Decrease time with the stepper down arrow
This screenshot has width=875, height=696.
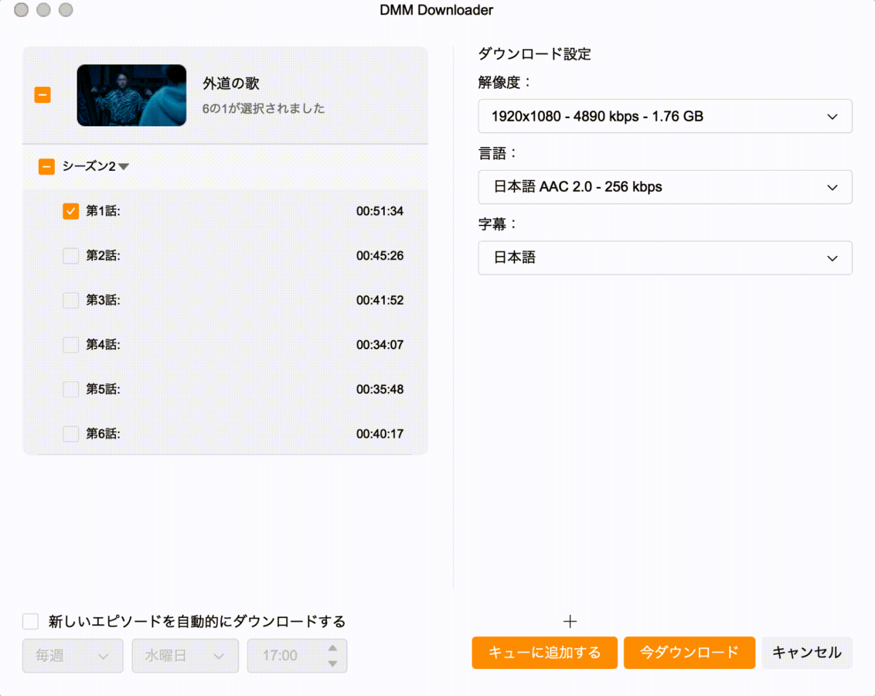[x=333, y=664]
